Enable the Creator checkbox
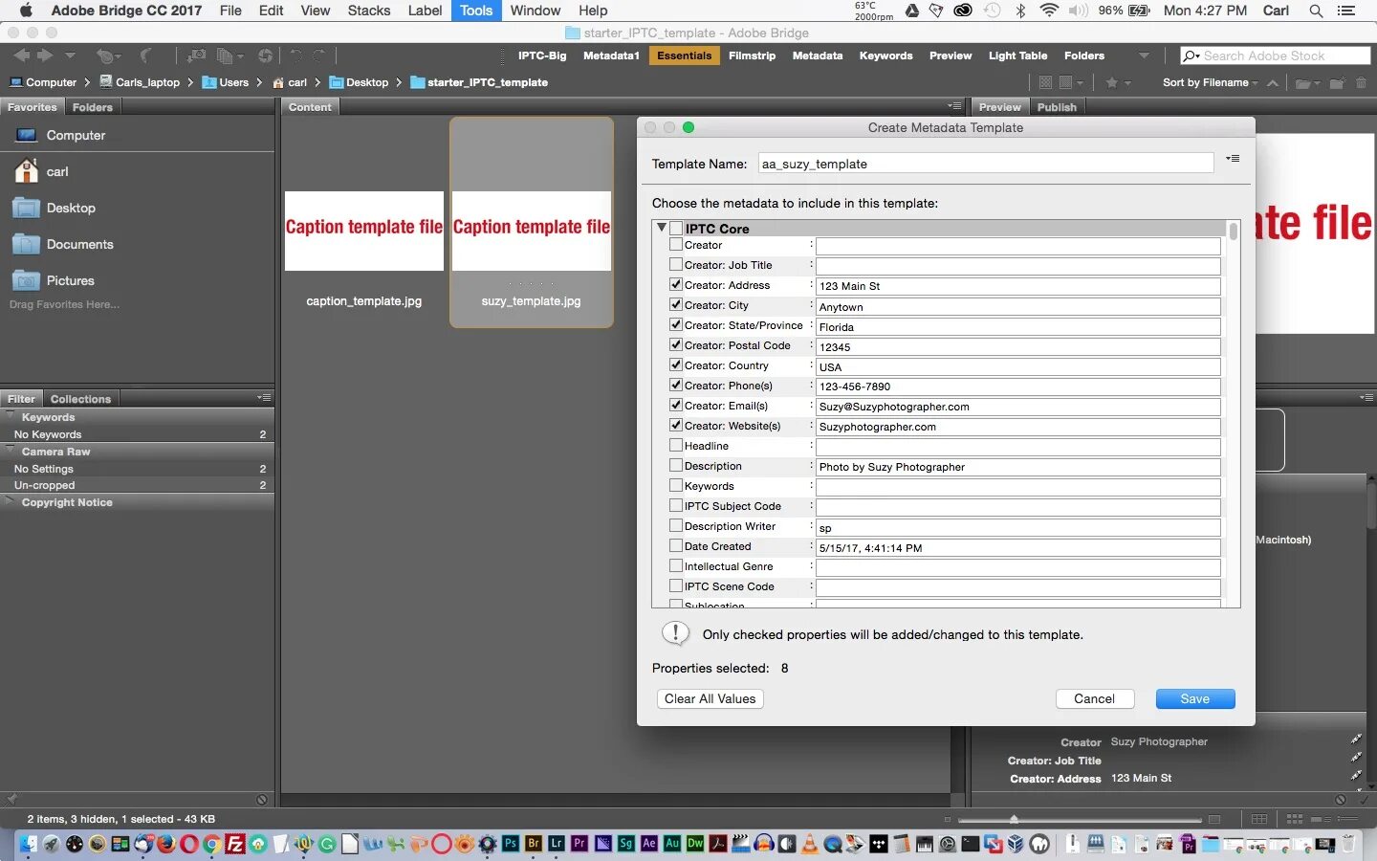This screenshot has height=861, width=1377. click(674, 245)
